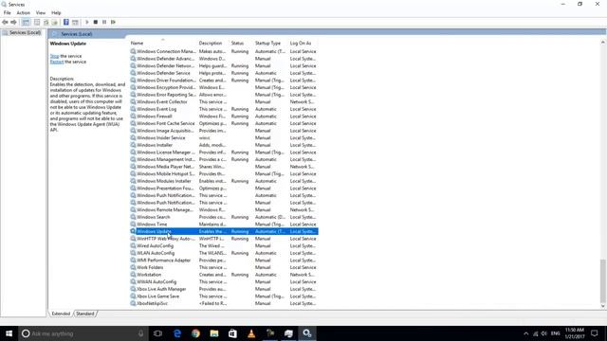
Task: Select the Wired AutoConfig service
Action: coord(224,246)
